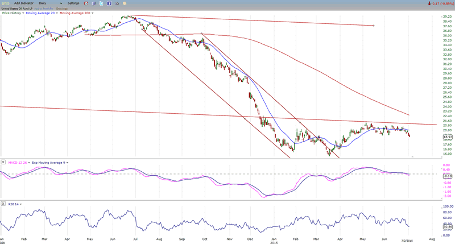Open Moving Average 20 settings dropdown

pos(56,13)
